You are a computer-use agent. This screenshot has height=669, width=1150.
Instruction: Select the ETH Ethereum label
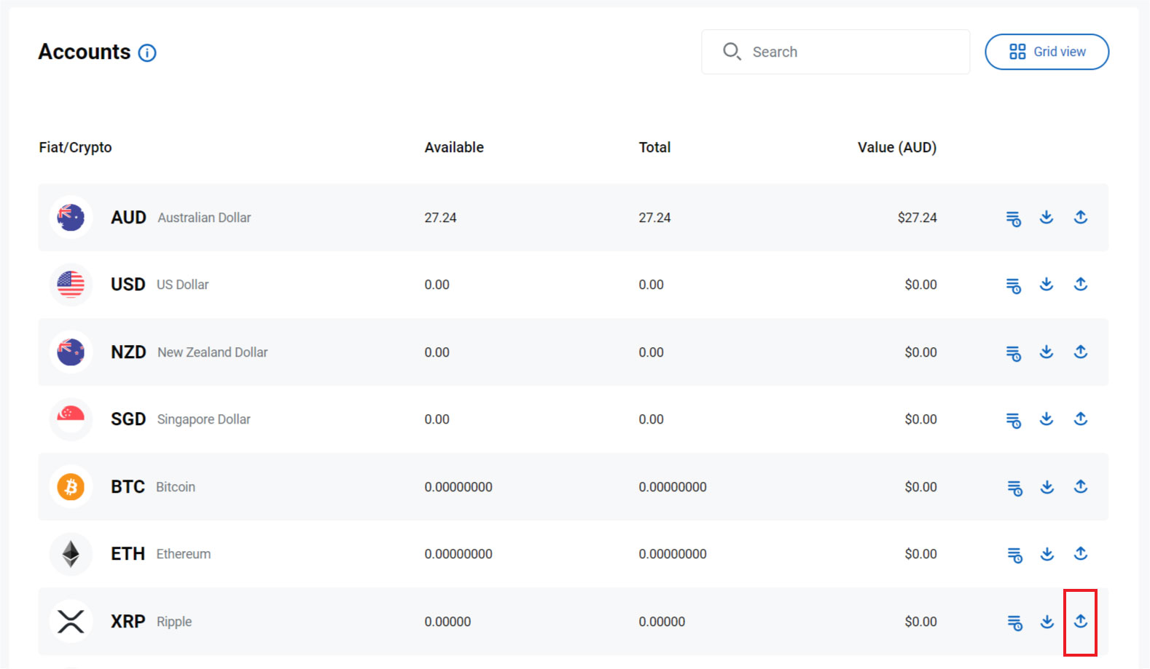click(161, 554)
